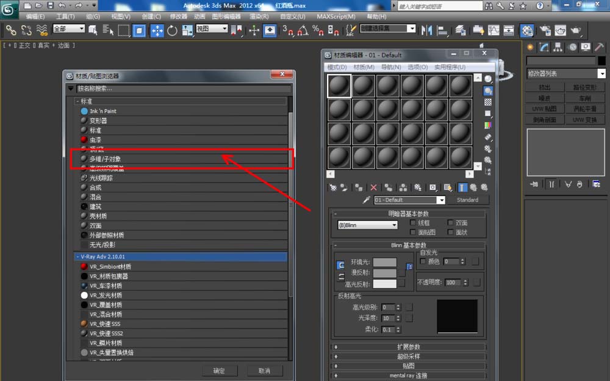Click Assign Material to Selection icon
Screen dimensions: 610x381
pyautogui.click(x=358, y=188)
